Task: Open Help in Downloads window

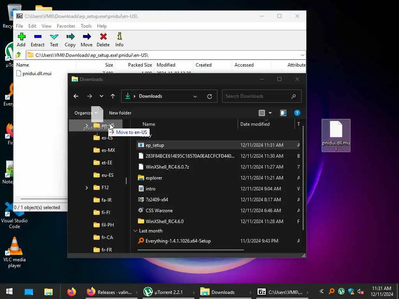Action: (297, 113)
